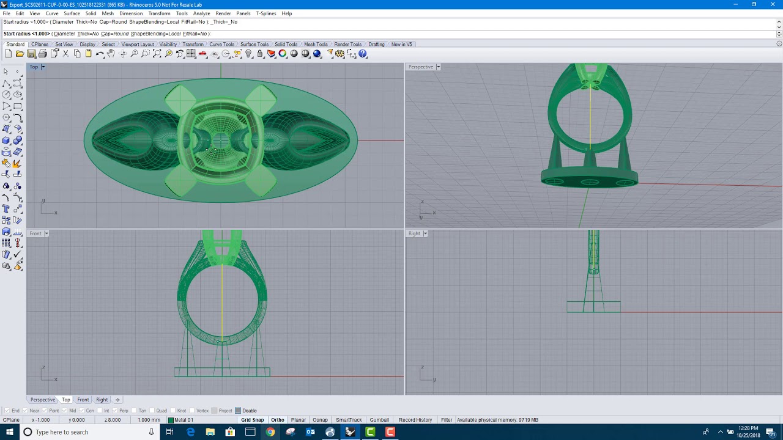Click the color wheel Properties icon

click(282, 54)
